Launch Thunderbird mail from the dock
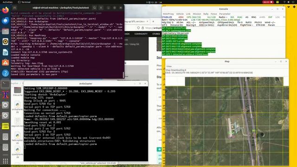 (5, 20)
